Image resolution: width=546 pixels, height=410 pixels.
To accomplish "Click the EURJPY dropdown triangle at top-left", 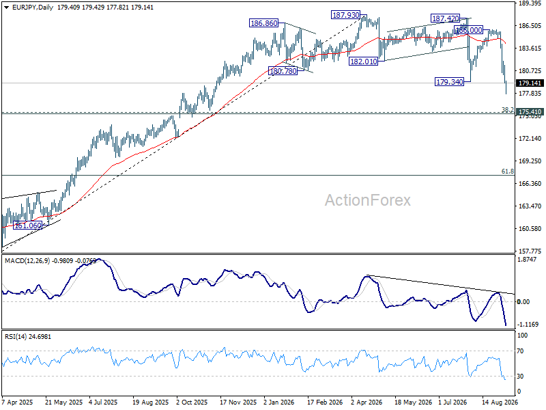I will (6, 8).
